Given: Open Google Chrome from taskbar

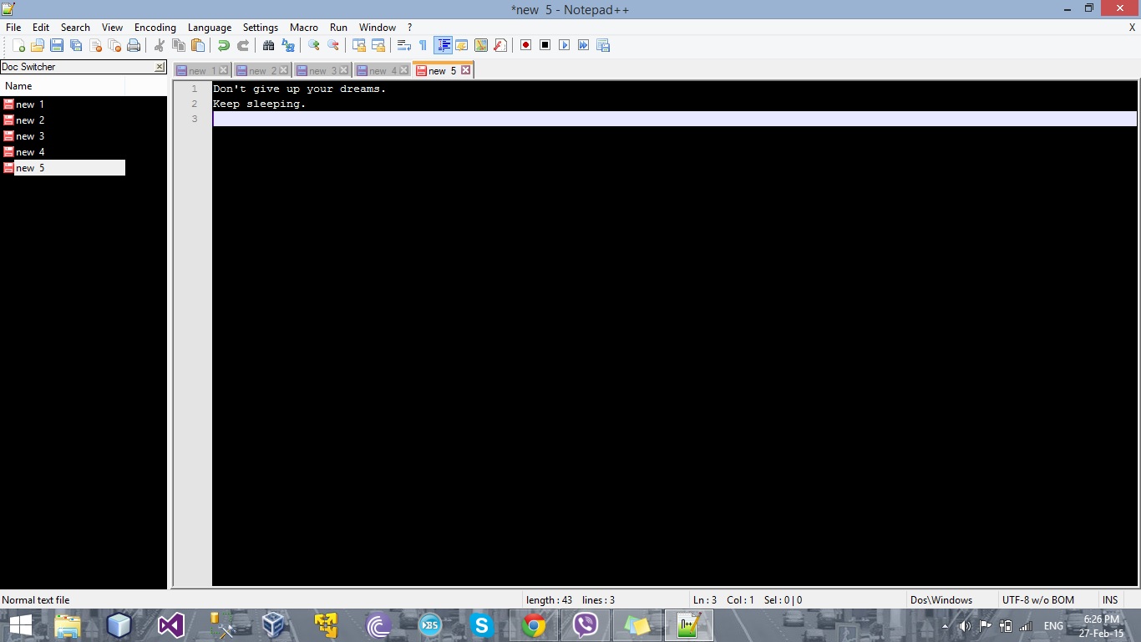Looking at the screenshot, I should 534,625.
